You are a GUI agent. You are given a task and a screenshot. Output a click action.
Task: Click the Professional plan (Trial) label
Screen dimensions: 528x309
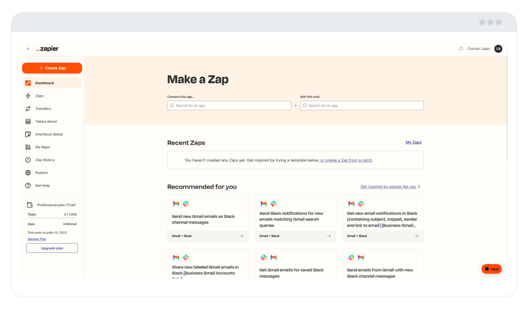[x=56, y=205]
